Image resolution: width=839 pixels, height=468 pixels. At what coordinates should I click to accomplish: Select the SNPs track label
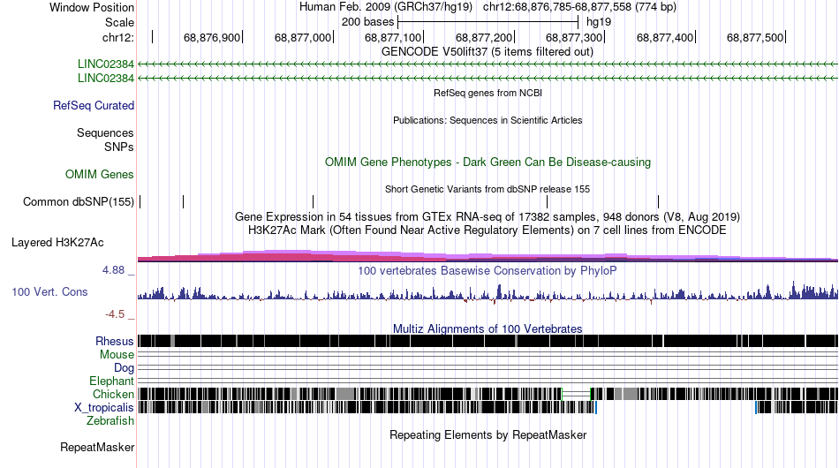(119, 147)
